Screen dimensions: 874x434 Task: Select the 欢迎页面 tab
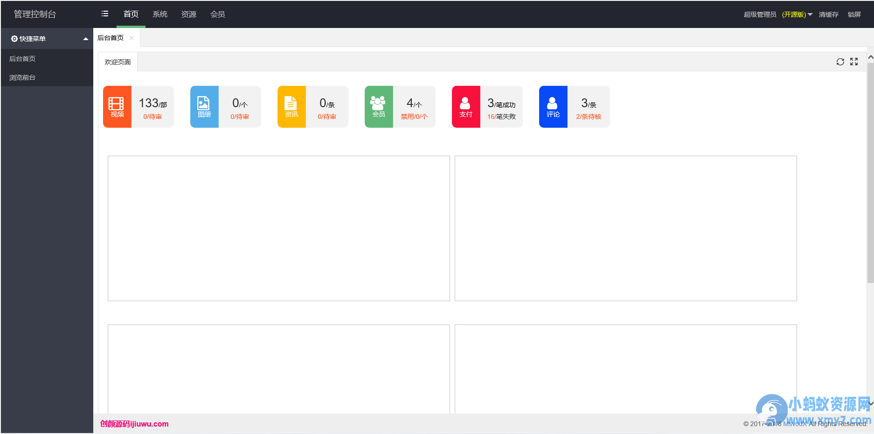(x=118, y=62)
